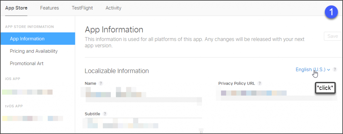The width and height of the screenshot is (343, 134).
Task: Go to the Activity tab
Action: pos(113,8)
